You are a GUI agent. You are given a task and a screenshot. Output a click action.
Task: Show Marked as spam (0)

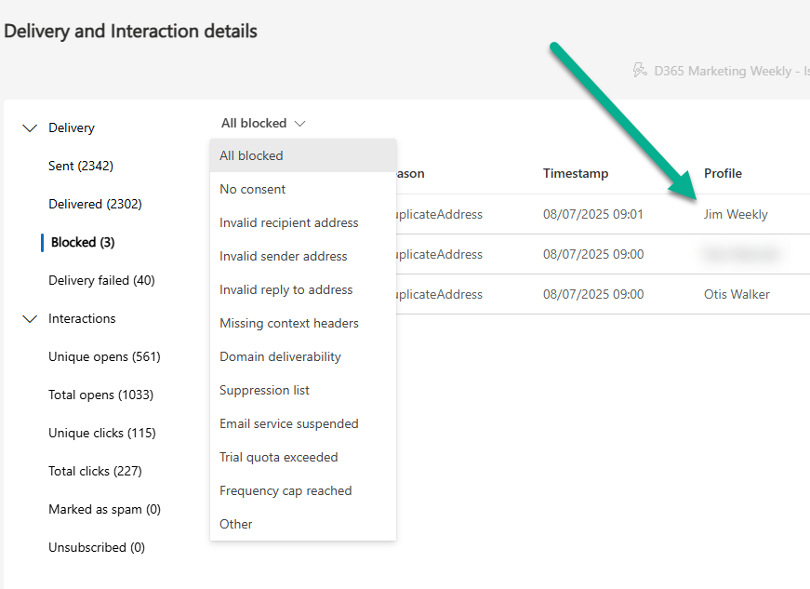[x=104, y=509]
